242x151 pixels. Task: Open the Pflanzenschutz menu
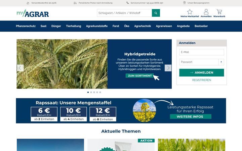click(26, 26)
